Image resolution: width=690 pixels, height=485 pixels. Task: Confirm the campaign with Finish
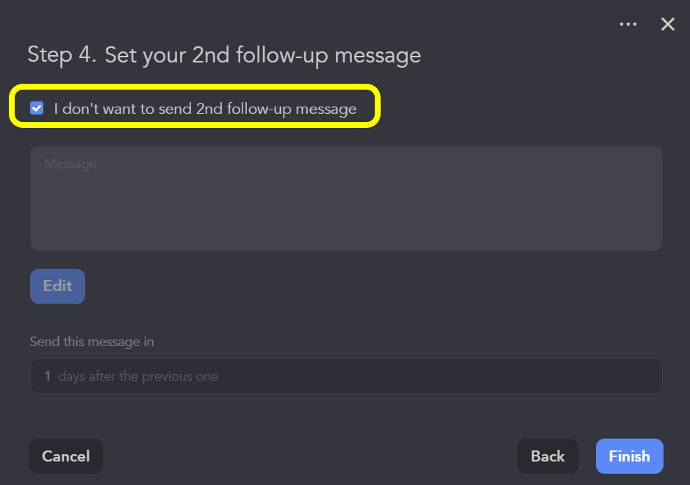click(x=629, y=456)
